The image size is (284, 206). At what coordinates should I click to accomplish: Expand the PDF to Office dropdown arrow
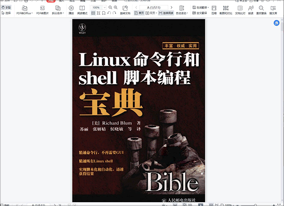coord(32,13)
